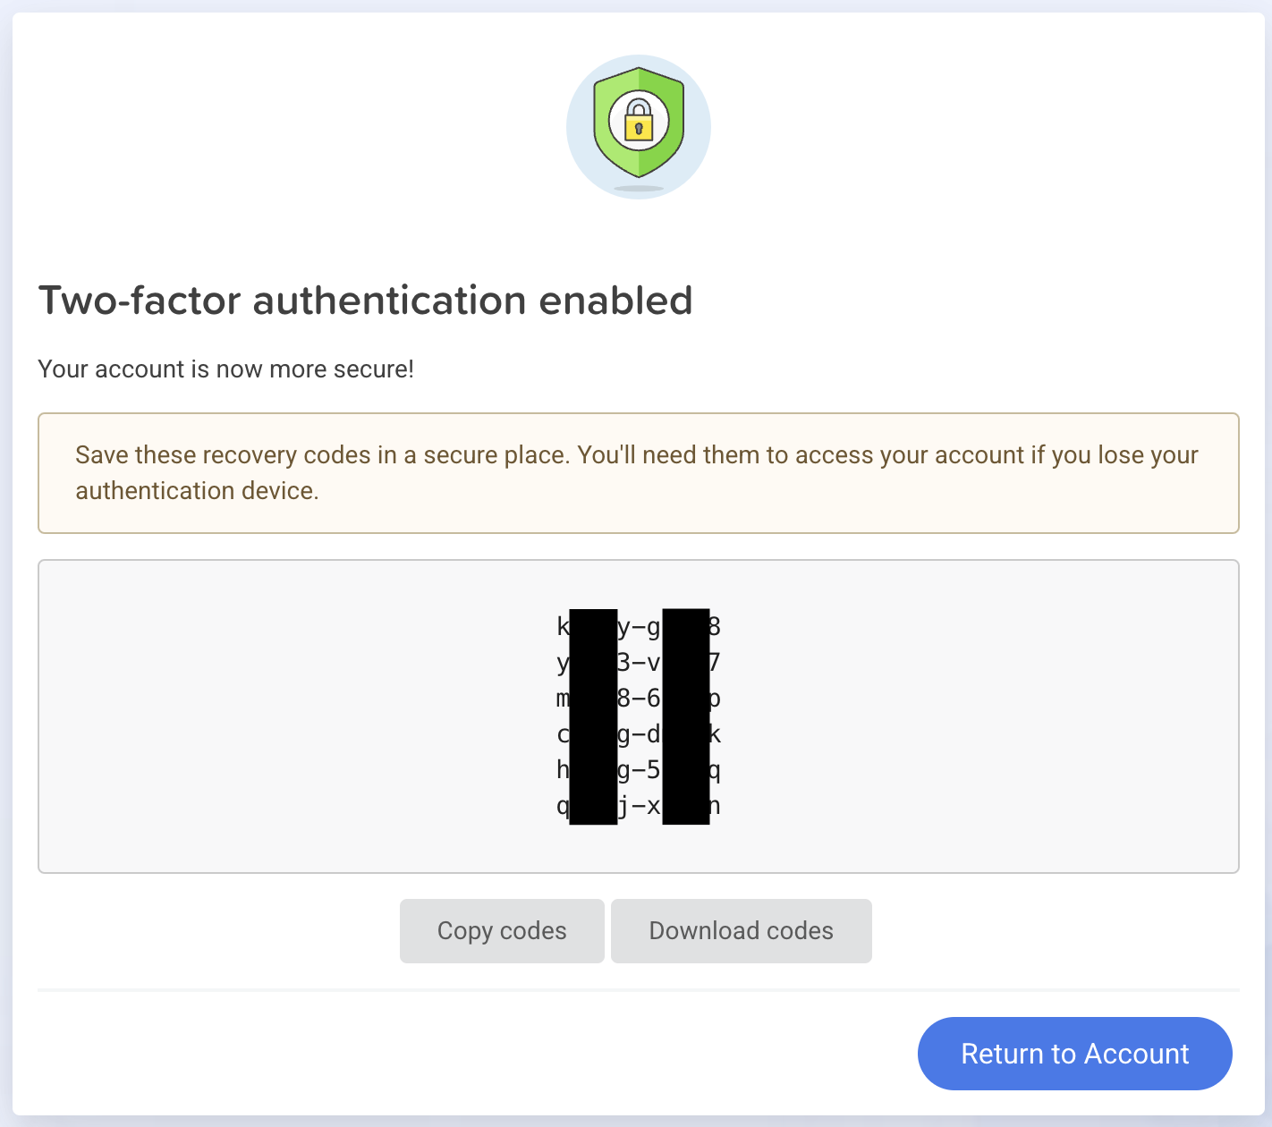Click the 'Your account is now more secure!' text

pos(225,369)
